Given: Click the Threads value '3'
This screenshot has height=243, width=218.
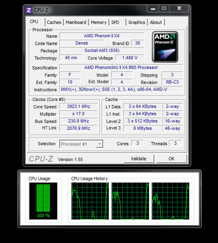Looking at the screenshot, I should point(175,143).
